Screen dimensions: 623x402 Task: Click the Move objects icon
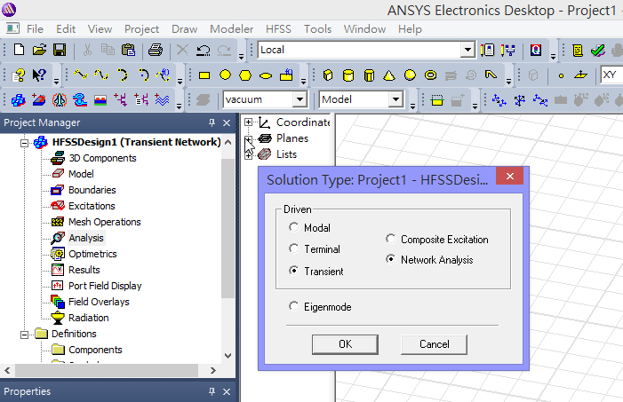tap(499, 100)
